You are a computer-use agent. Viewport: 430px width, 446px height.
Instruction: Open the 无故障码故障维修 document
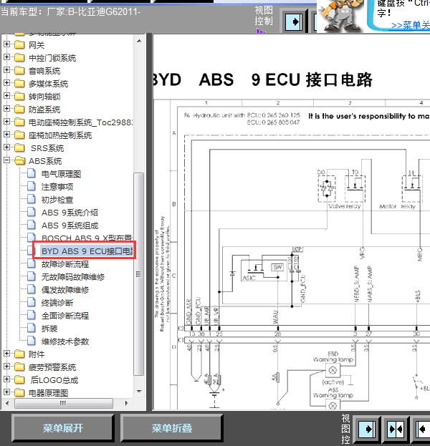point(73,277)
